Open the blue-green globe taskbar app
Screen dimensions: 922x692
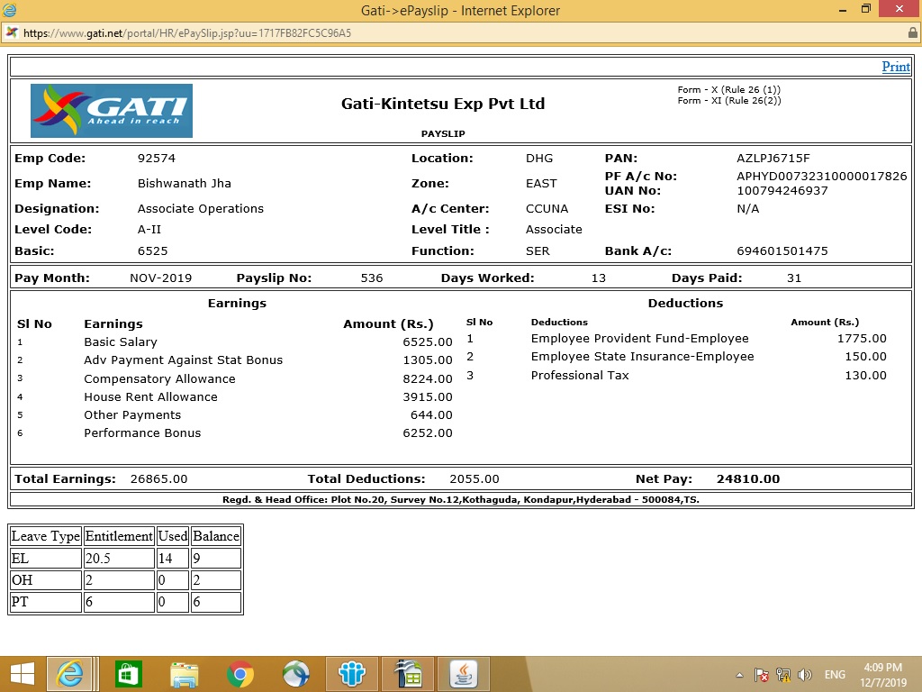click(x=295, y=674)
